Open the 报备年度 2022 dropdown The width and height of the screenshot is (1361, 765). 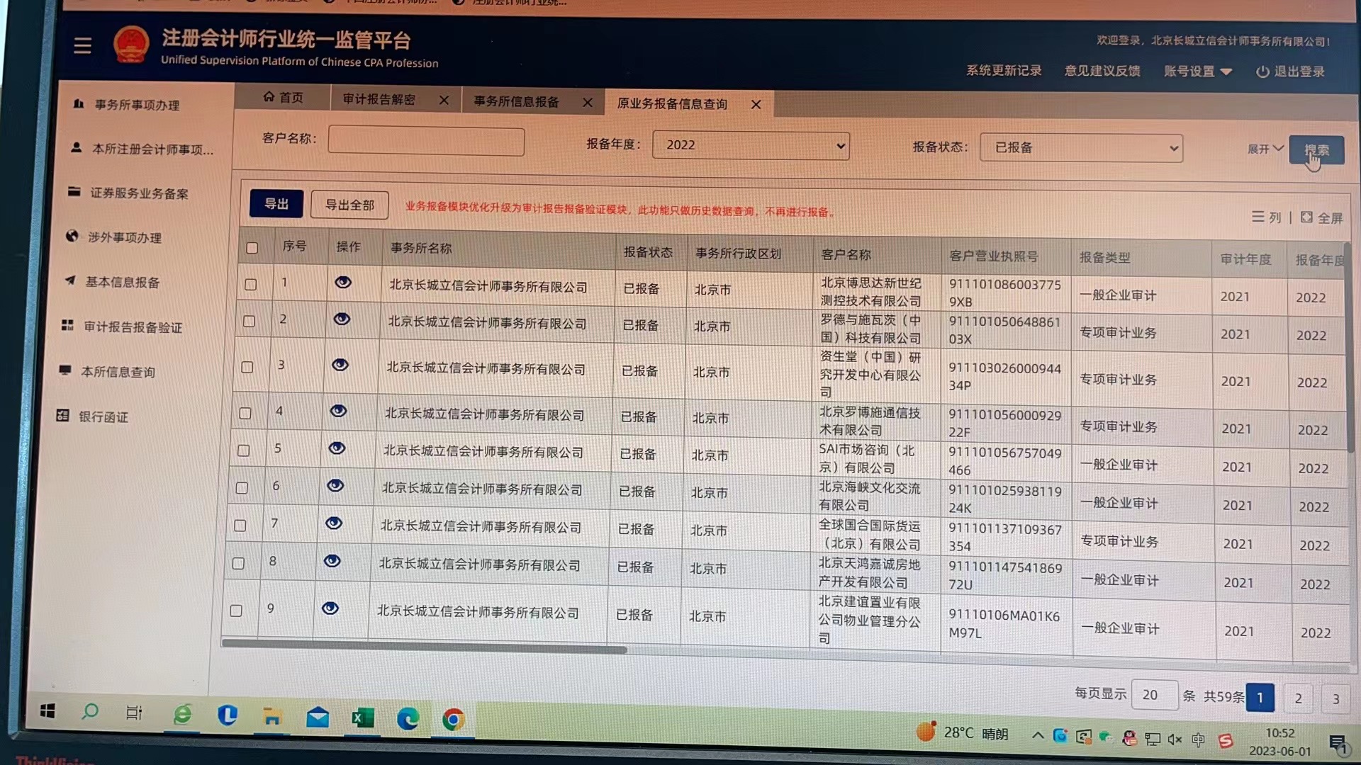[x=750, y=145]
